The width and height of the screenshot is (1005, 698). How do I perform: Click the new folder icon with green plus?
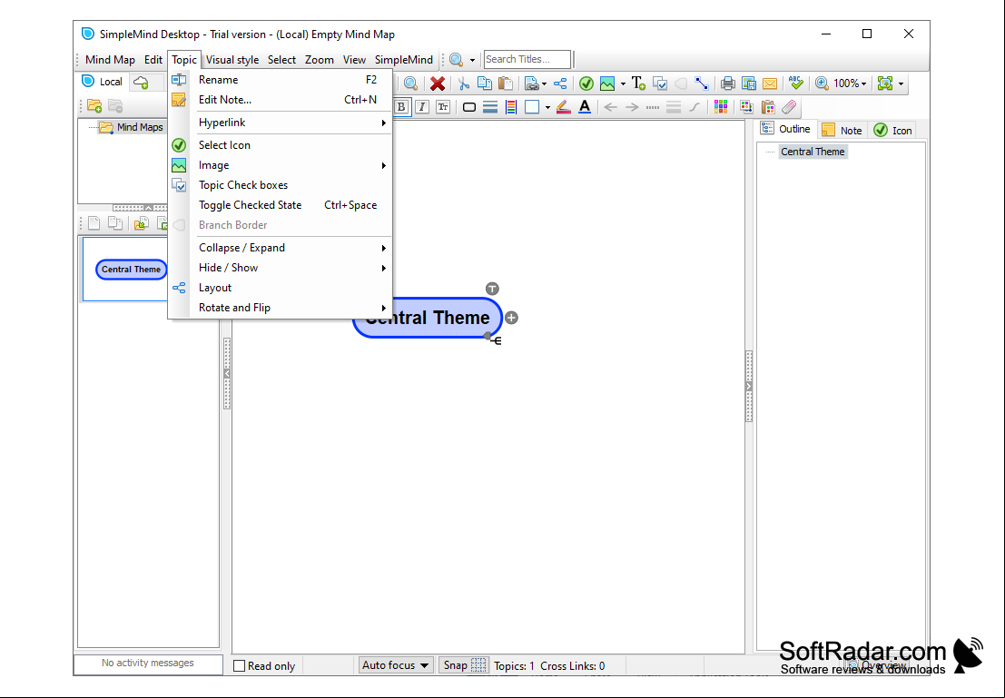point(94,106)
